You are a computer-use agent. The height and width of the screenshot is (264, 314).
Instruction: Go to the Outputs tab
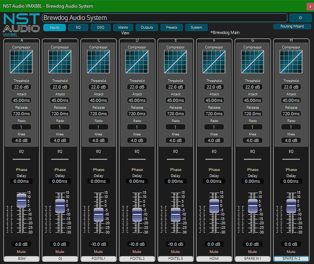tap(147, 27)
